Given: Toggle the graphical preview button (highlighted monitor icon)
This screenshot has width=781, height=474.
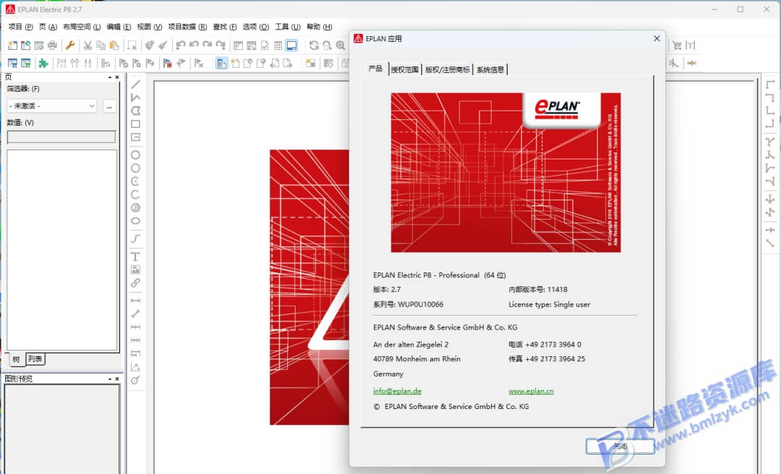Looking at the screenshot, I should [x=292, y=46].
